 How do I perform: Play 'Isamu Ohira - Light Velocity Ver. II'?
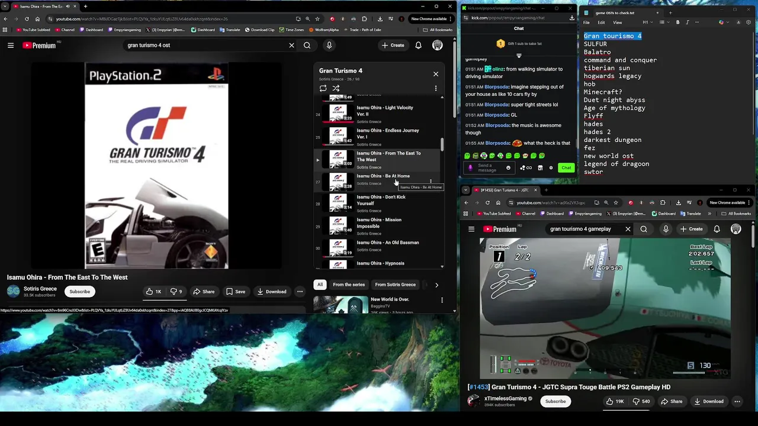[385, 111]
